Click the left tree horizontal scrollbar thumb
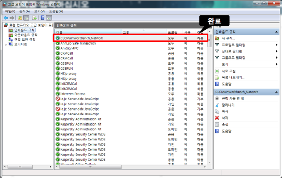 20,167
